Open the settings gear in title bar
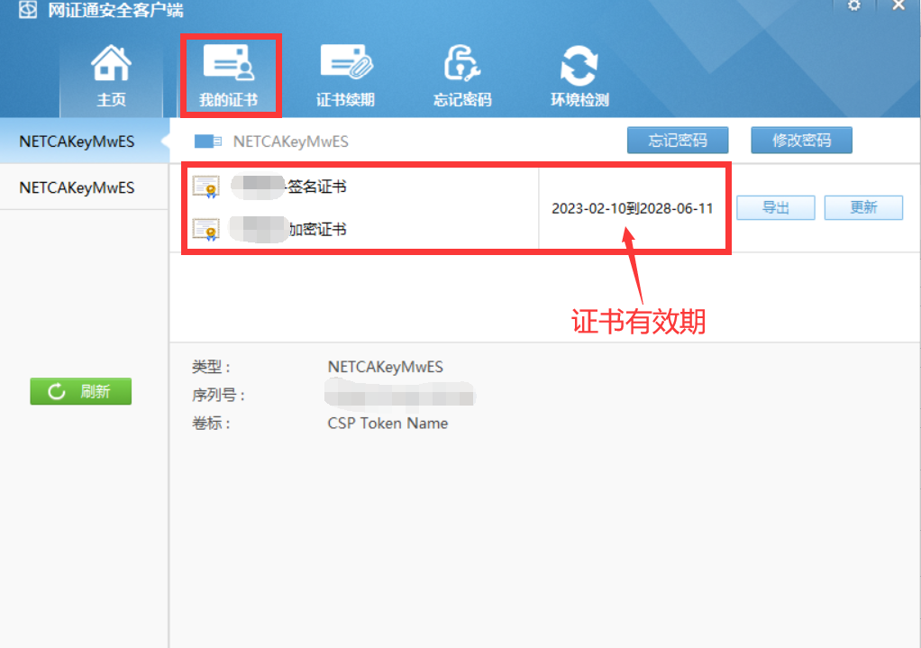The width and height of the screenshot is (921, 648). pos(854,6)
